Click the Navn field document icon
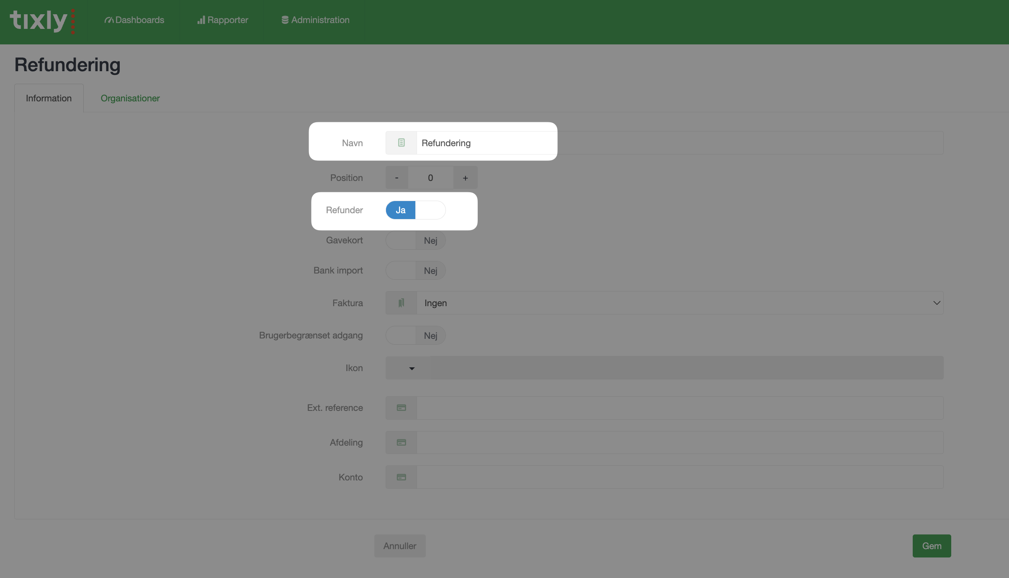Screen dimensions: 1009x578 pos(401,143)
